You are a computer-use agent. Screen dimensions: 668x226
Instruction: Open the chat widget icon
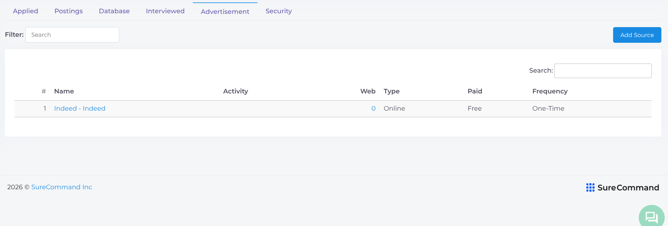tap(651, 217)
